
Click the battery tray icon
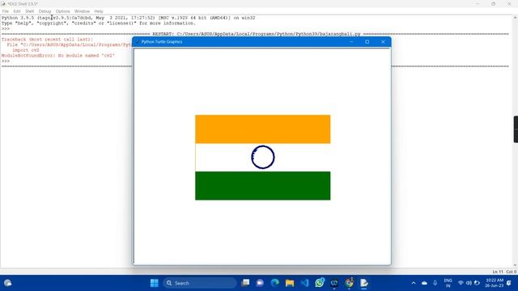477,283
